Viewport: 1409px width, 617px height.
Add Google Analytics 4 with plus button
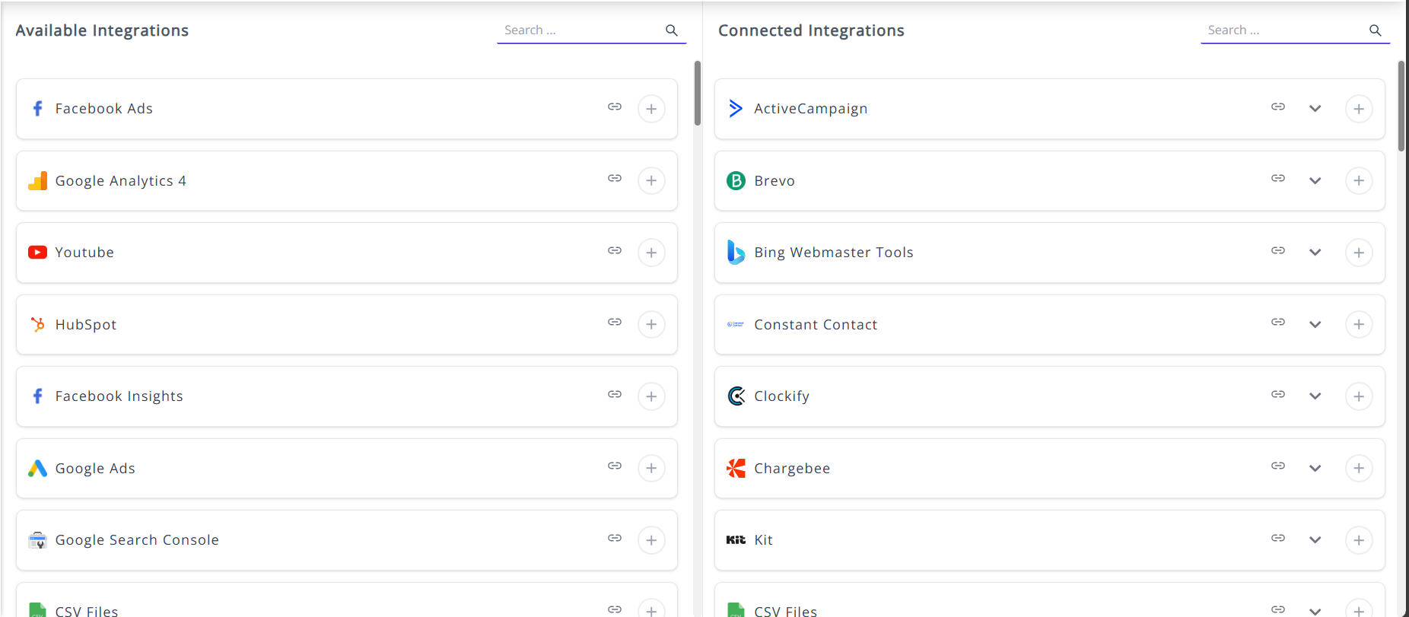point(651,180)
